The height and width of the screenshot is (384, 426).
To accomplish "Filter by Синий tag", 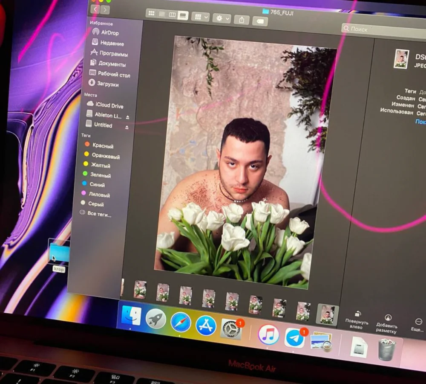I will (93, 184).
